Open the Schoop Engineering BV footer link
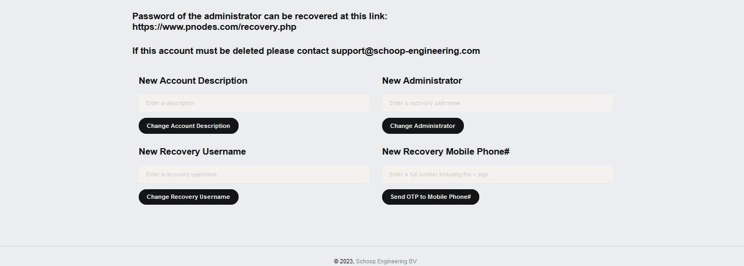 [x=386, y=261]
